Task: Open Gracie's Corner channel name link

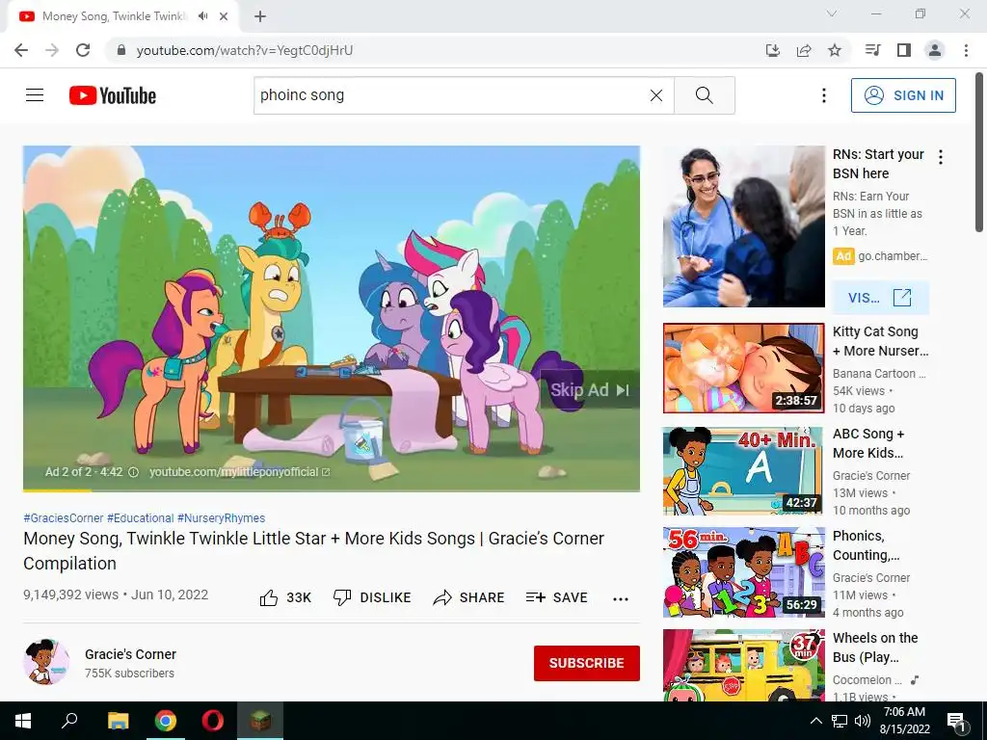Action: tap(130, 654)
